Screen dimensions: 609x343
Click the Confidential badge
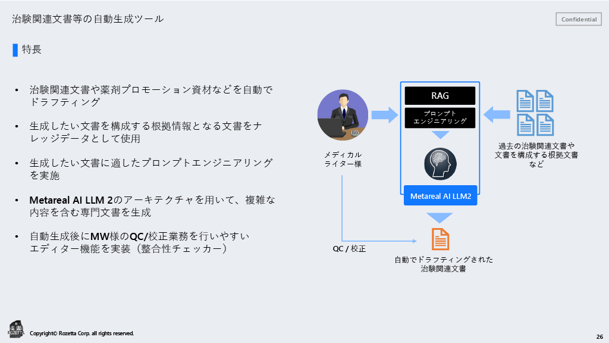point(578,18)
